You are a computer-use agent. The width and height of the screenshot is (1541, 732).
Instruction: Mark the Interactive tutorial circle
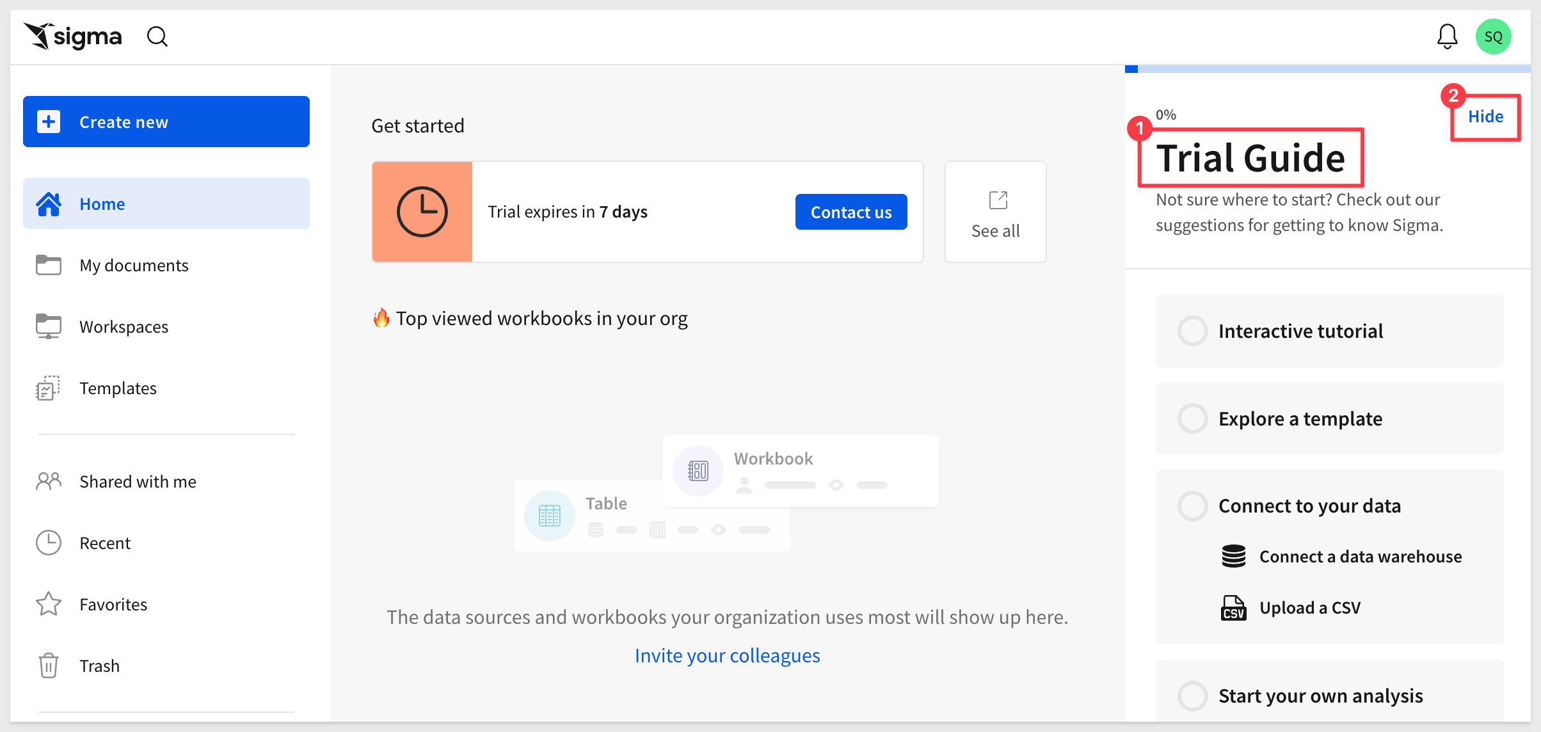tap(1193, 331)
